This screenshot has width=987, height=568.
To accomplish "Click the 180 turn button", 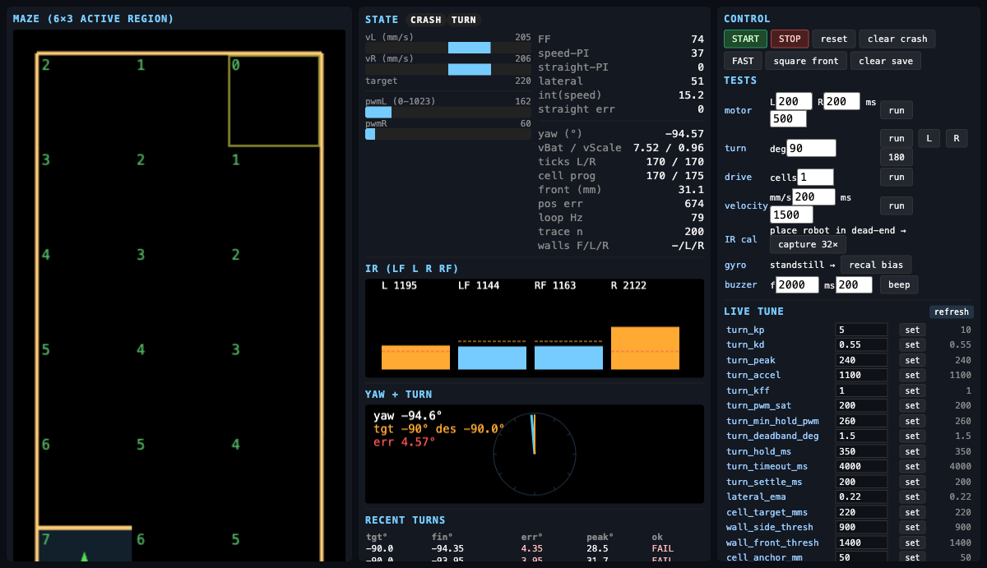I will pos(897,157).
